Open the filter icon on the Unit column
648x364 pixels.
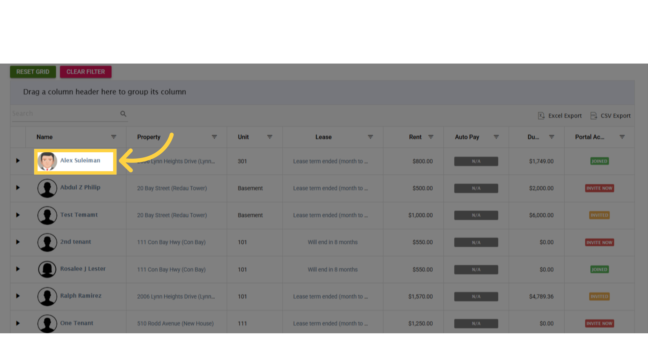270,137
